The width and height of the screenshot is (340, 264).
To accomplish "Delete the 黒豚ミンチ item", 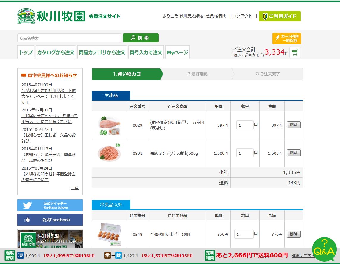I will (294, 153).
